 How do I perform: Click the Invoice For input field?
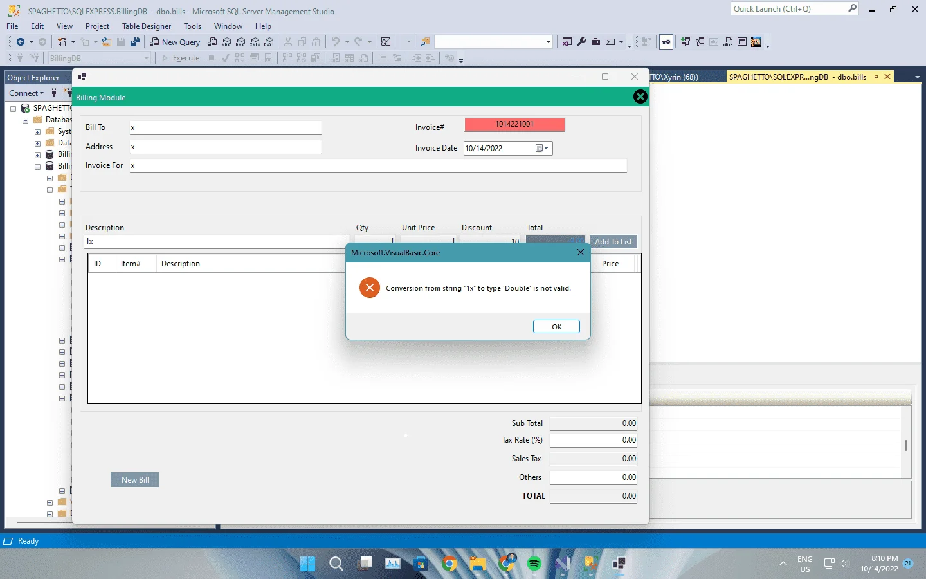click(x=378, y=165)
